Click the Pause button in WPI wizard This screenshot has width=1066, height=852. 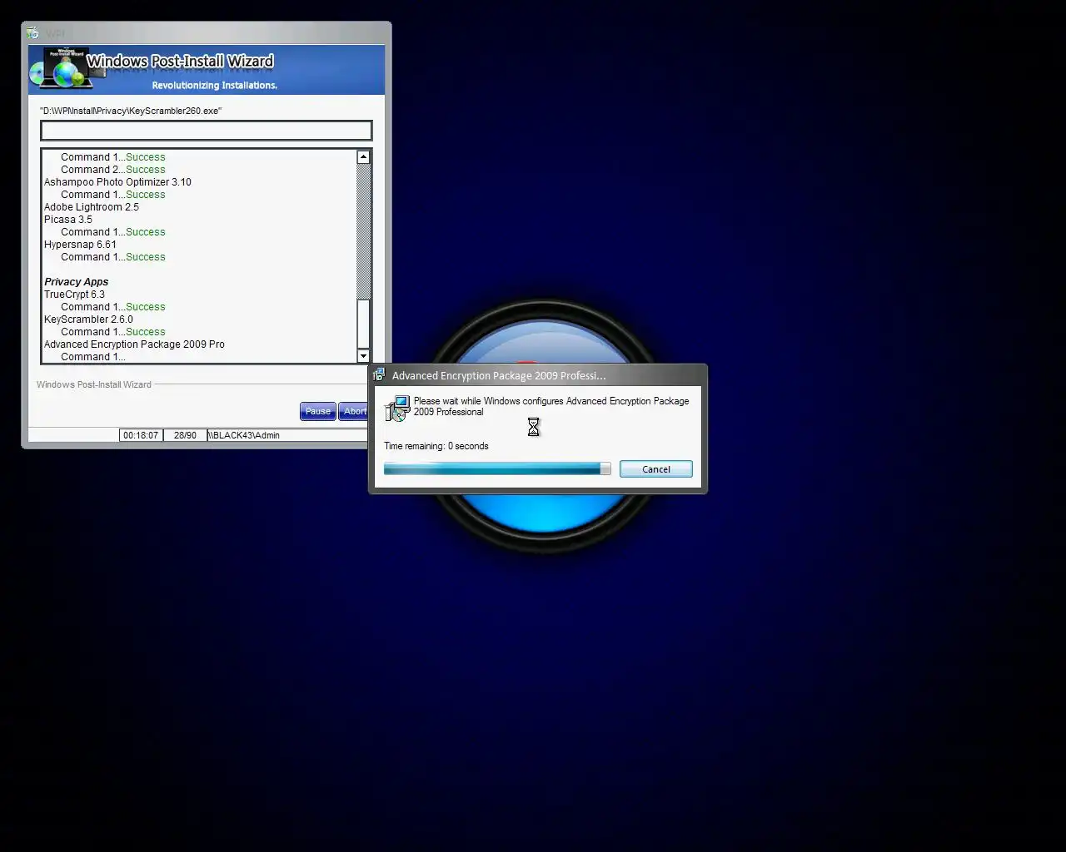pos(317,411)
